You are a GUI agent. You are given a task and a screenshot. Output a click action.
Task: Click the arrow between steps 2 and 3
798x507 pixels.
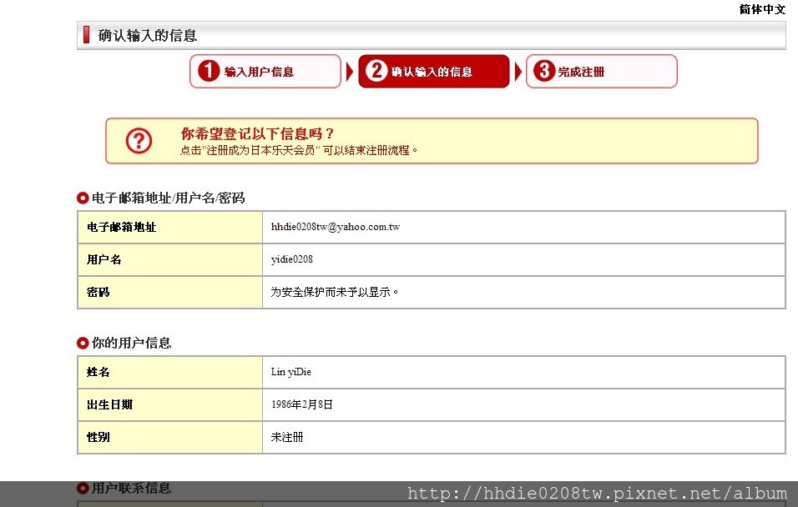[x=518, y=73]
